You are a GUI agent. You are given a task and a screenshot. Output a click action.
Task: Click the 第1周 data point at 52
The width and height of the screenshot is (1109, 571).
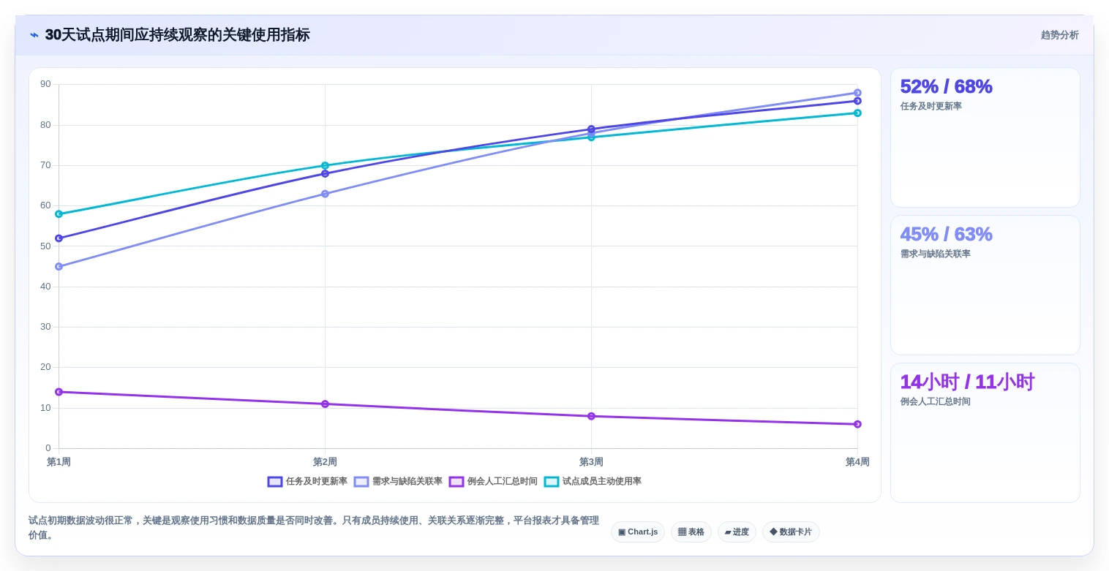59,238
